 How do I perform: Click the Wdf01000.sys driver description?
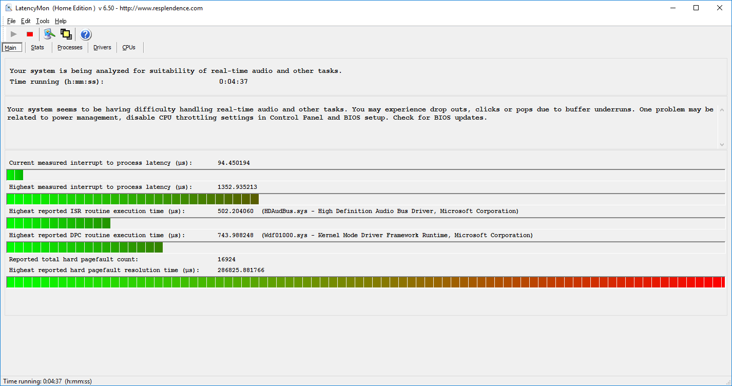pyautogui.click(x=397, y=235)
